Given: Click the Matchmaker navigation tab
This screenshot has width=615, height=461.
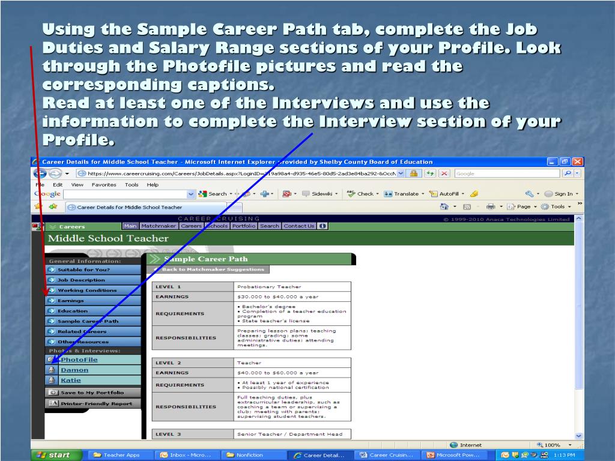Looking at the screenshot, I should click(x=159, y=226).
